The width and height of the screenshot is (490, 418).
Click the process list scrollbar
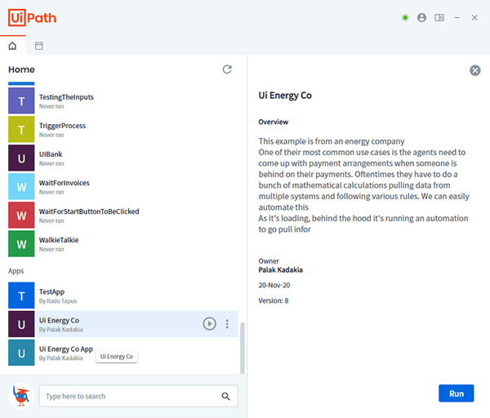pos(243,348)
